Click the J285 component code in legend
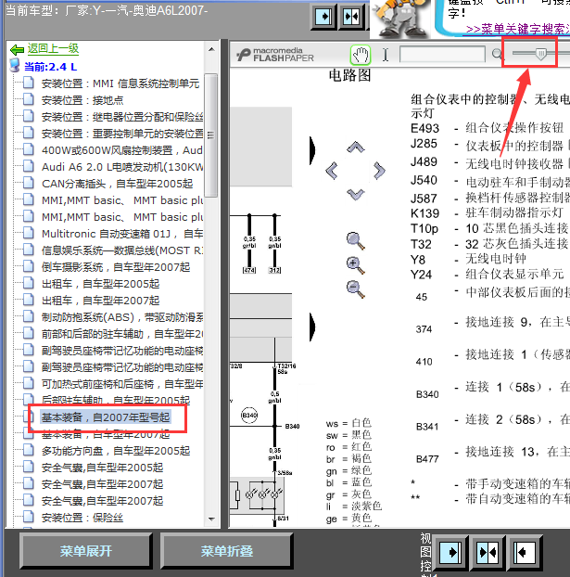Image resolution: width=570 pixels, height=577 pixels. point(424,144)
